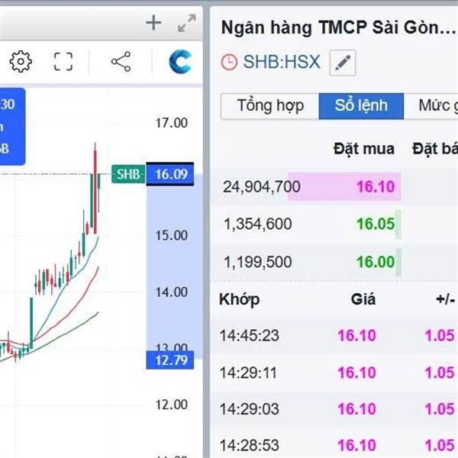
Task: Click the 12.79 price axis marker
Action: click(x=170, y=360)
